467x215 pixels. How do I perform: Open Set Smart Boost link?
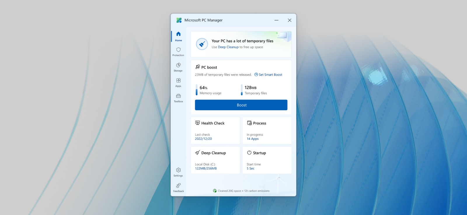tap(271, 75)
